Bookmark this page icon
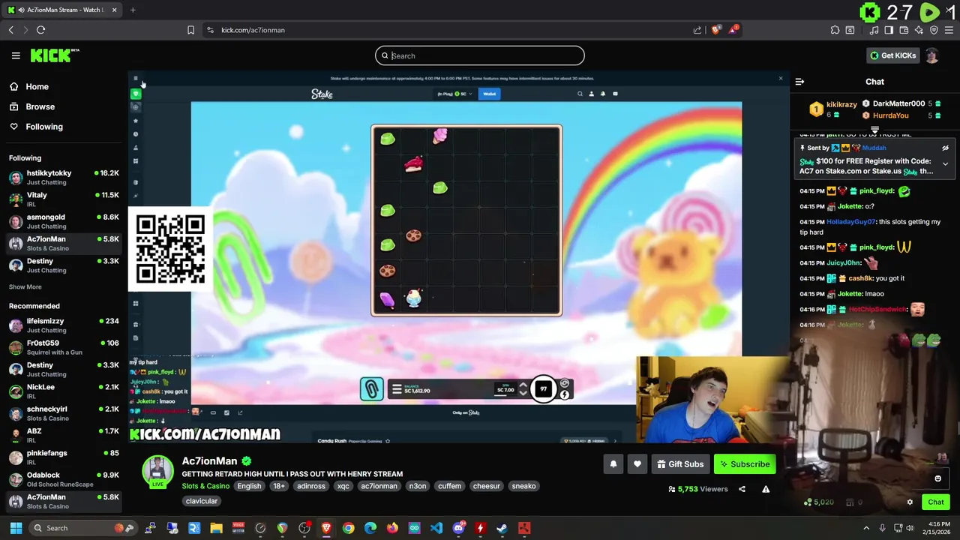The height and width of the screenshot is (540, 960). (190, 30)
